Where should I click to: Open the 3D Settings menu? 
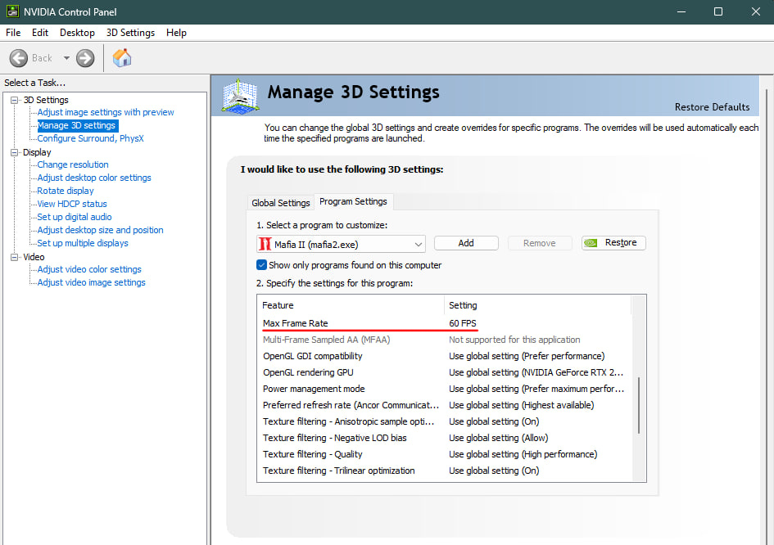pyautogui.click(x=130, y=33)
